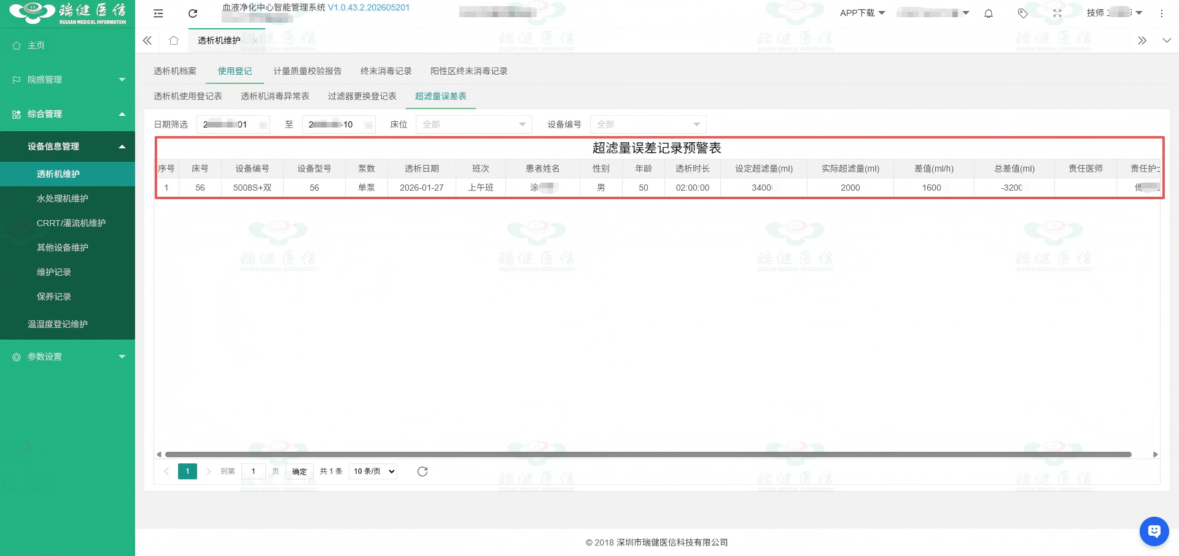Click the horizontal table scrollbar
This screenshot has width=1179, height=556.
click(648, 454)
